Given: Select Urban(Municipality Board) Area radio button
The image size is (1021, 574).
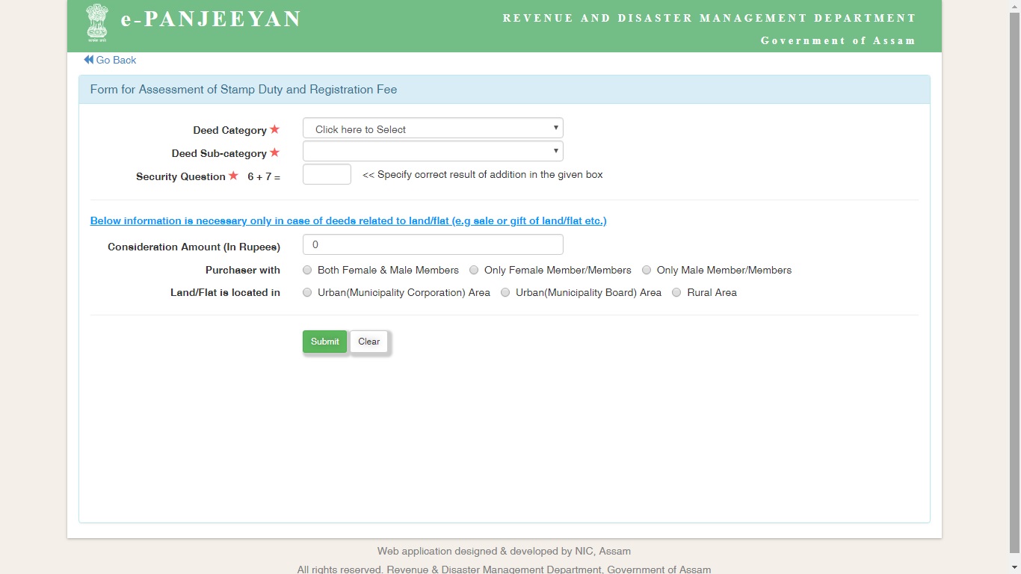Looking at the screenshot, I should point(505,292).
